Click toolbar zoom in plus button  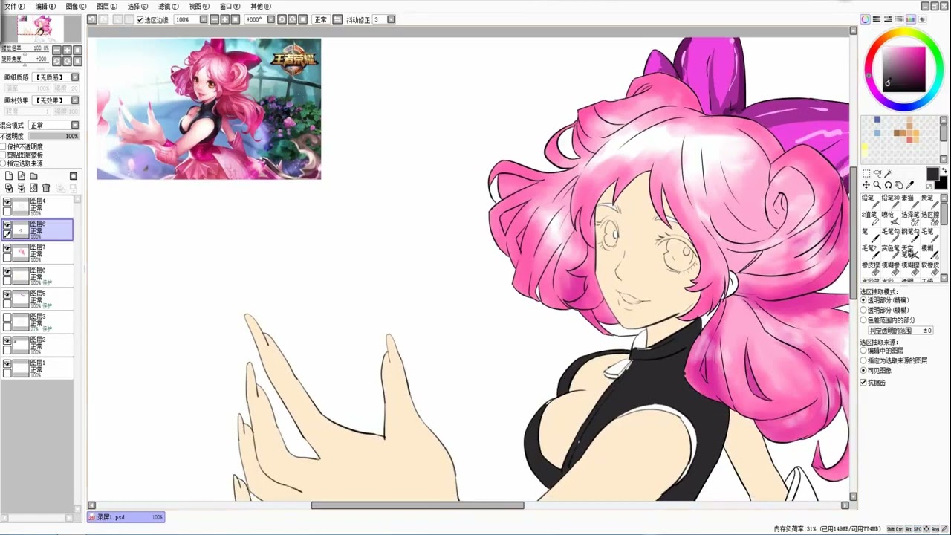(225, 19)
